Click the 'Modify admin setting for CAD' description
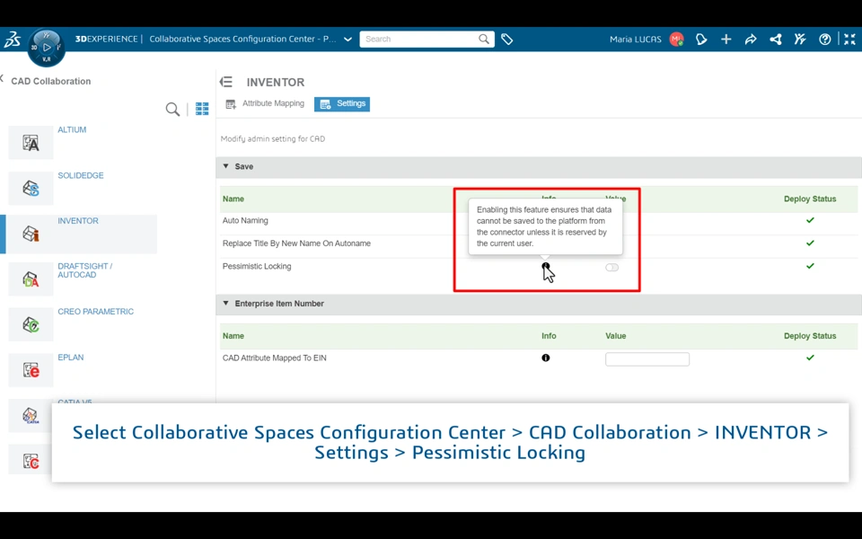 pos(273,139)
